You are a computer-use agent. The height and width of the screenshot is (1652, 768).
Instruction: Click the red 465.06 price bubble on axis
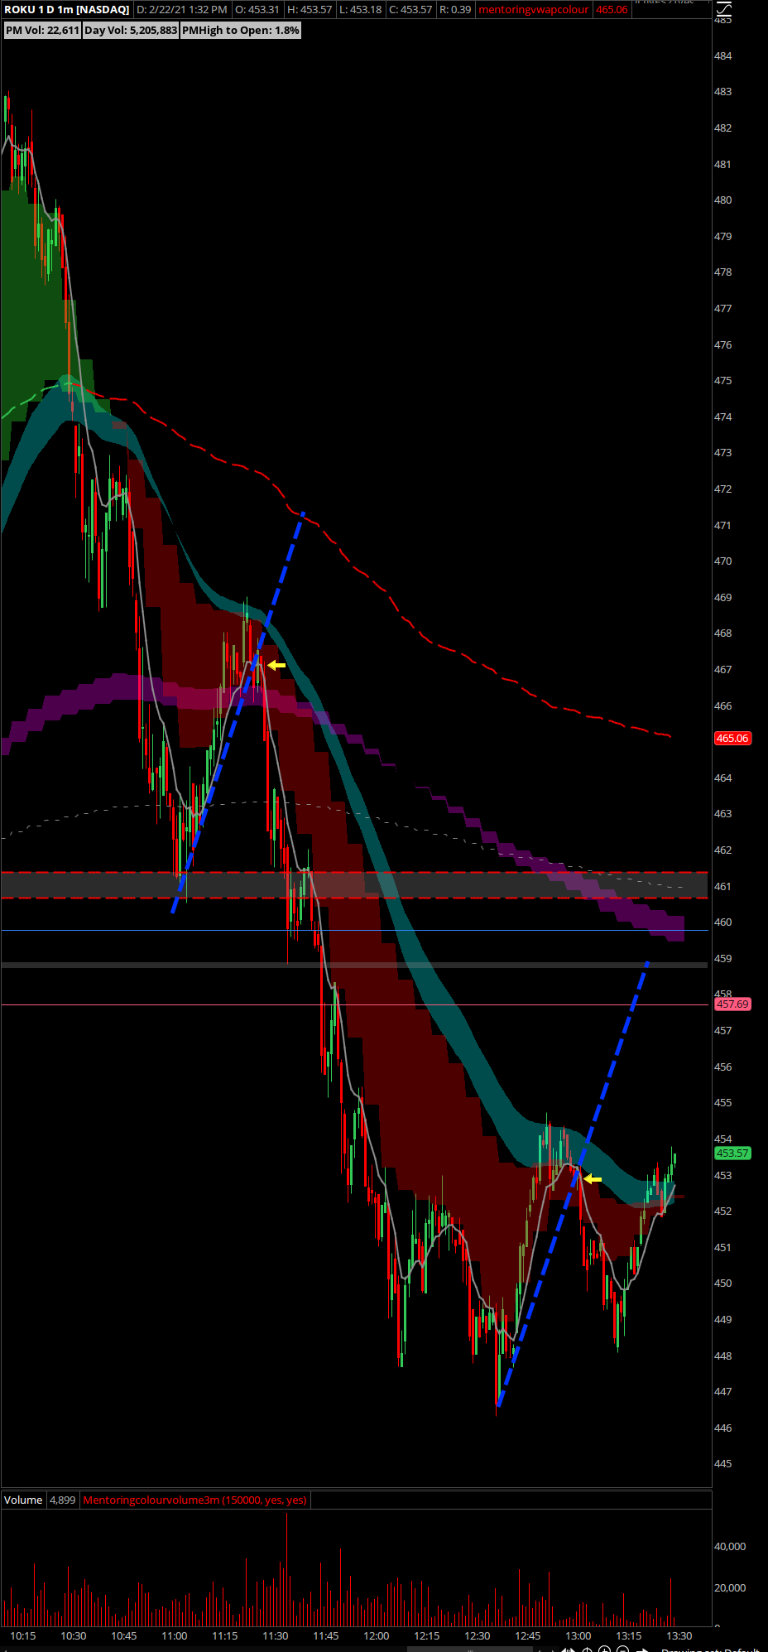(x=732, y=738)
